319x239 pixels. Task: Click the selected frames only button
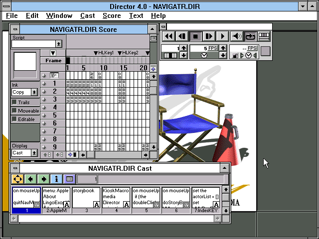click(x=264, y=36)
